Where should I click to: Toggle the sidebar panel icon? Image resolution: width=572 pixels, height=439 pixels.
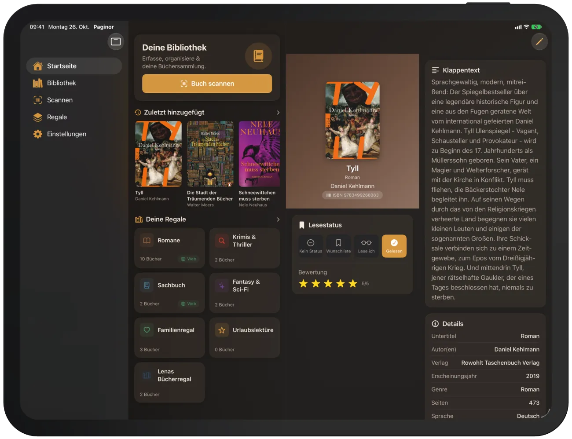point(116,41)
